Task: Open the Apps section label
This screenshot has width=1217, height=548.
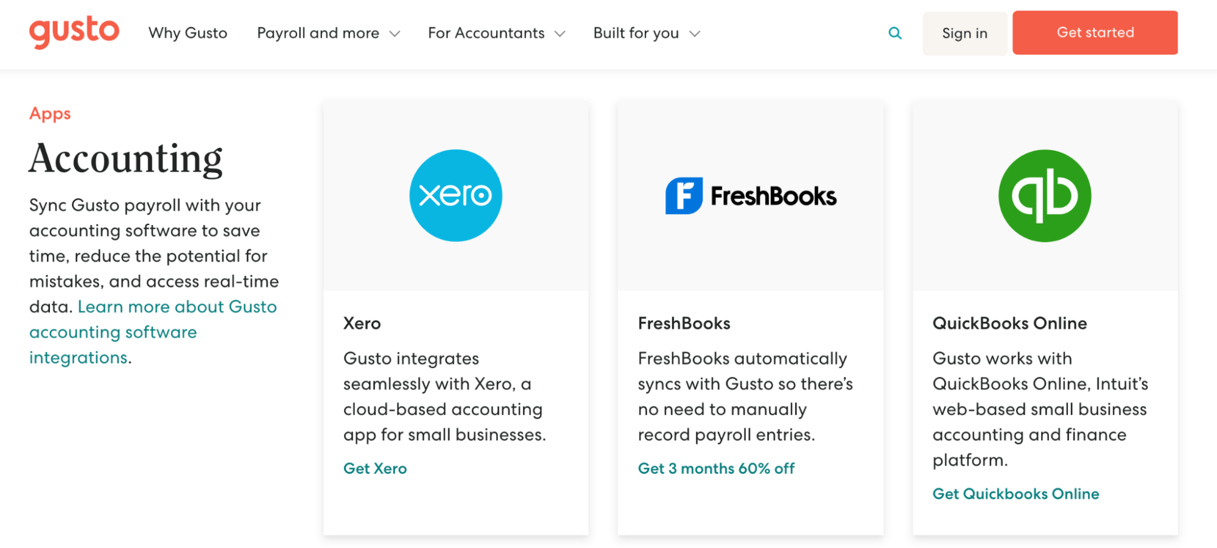Action: 49,113
